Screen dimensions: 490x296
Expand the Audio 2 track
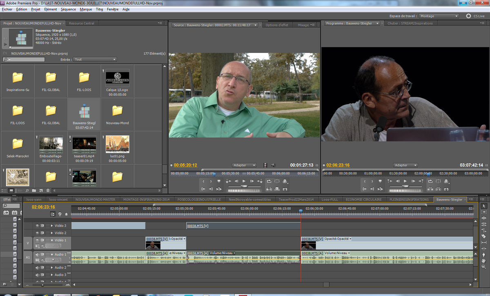(x=52, y=267)
